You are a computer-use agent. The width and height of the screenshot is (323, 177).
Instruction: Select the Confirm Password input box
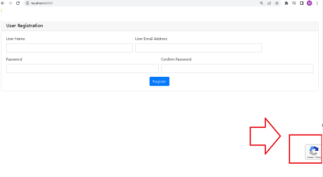[x=237, y=68]
